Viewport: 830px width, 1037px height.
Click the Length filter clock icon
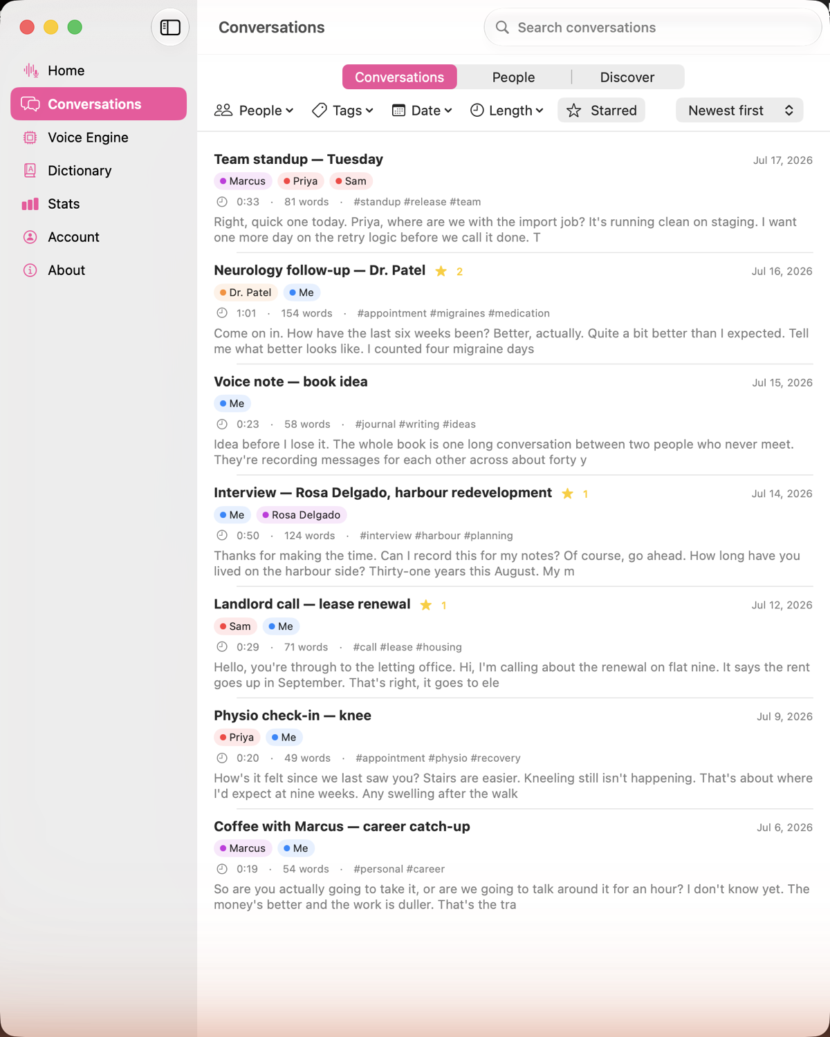tap(477, 111)
